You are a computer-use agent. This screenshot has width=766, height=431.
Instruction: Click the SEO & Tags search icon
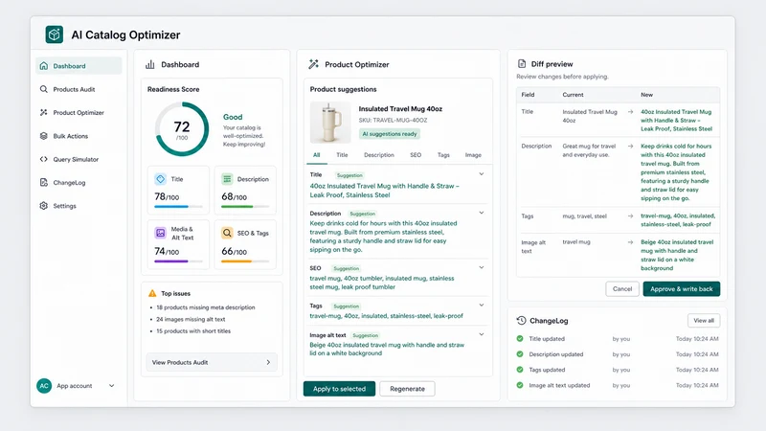227,233
